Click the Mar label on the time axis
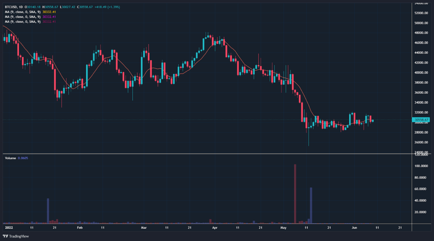The height and width of the screenshot is (241, 434). (x=144, y=228)
